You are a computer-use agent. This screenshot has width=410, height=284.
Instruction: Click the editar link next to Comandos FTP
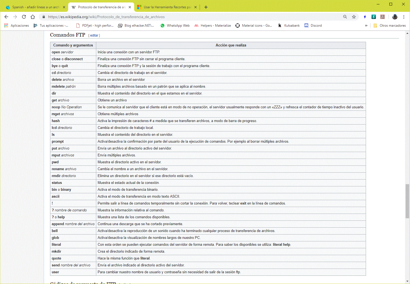pos(94,35)
